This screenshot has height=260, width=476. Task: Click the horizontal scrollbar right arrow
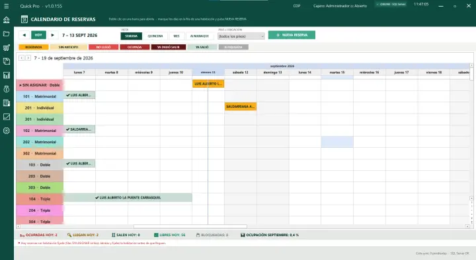[467, 226]
